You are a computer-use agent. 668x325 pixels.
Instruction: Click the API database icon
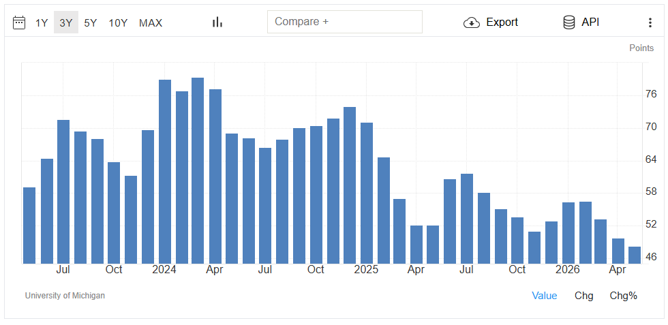(x=568, y=22)
